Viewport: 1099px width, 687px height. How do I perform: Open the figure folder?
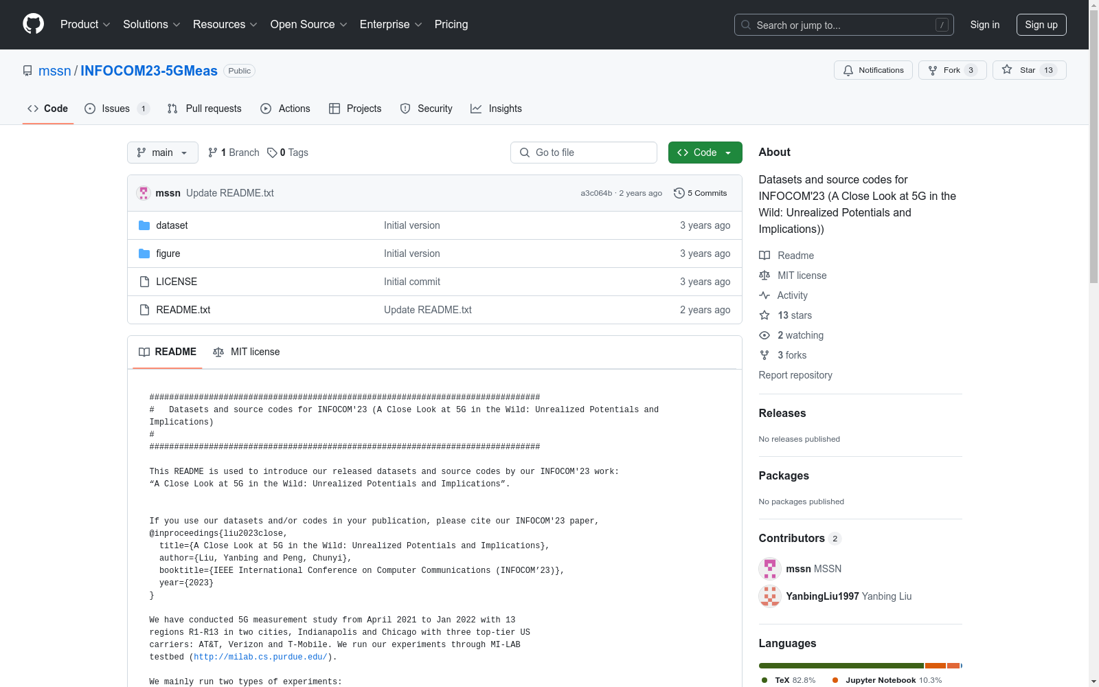[168, 254]
